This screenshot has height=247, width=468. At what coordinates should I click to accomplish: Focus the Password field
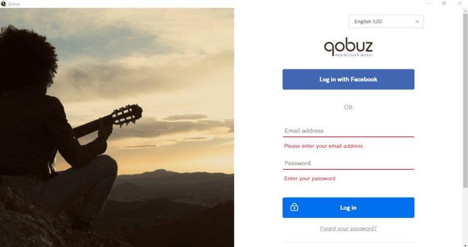click(348, 163)
